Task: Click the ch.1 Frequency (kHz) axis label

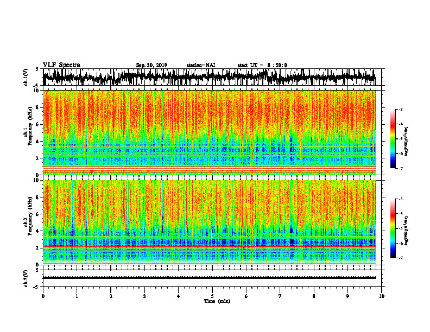Action: (28, 126)
